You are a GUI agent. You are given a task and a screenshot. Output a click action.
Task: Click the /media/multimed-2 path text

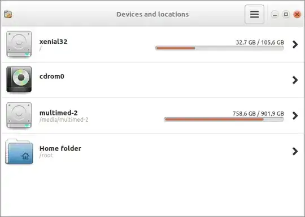coord(64,119)
